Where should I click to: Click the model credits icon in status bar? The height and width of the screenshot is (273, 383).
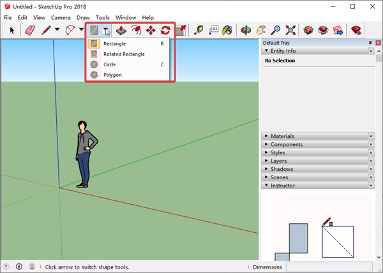19,267
